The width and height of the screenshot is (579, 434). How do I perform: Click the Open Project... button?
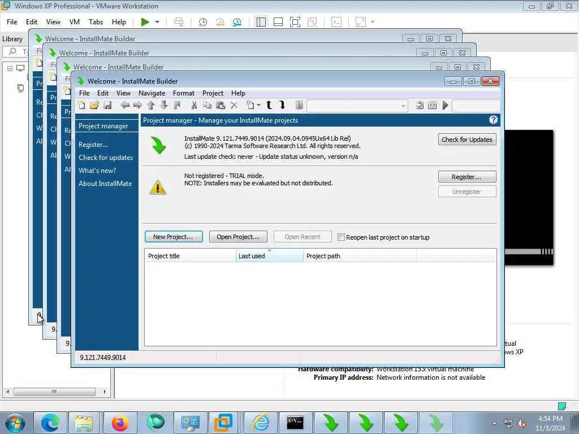pos(238,237)
